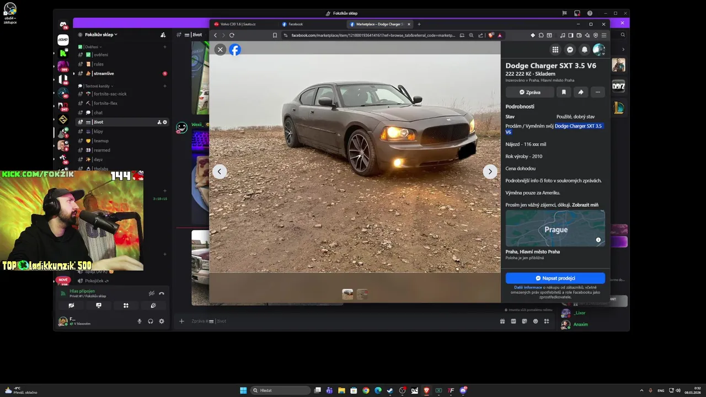The image size is (706, 397).
Task: Show the next car photo
Action: (x=490, y=171)
